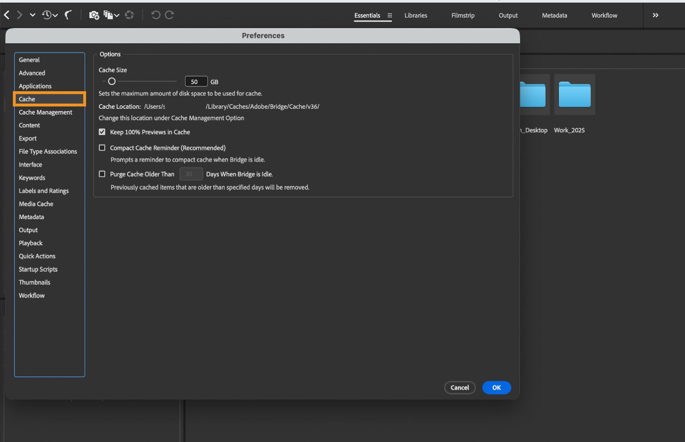Screen dimensions: 685x442
Task: Open the Work_2025 folder
Action: click(x=574, y=94)
